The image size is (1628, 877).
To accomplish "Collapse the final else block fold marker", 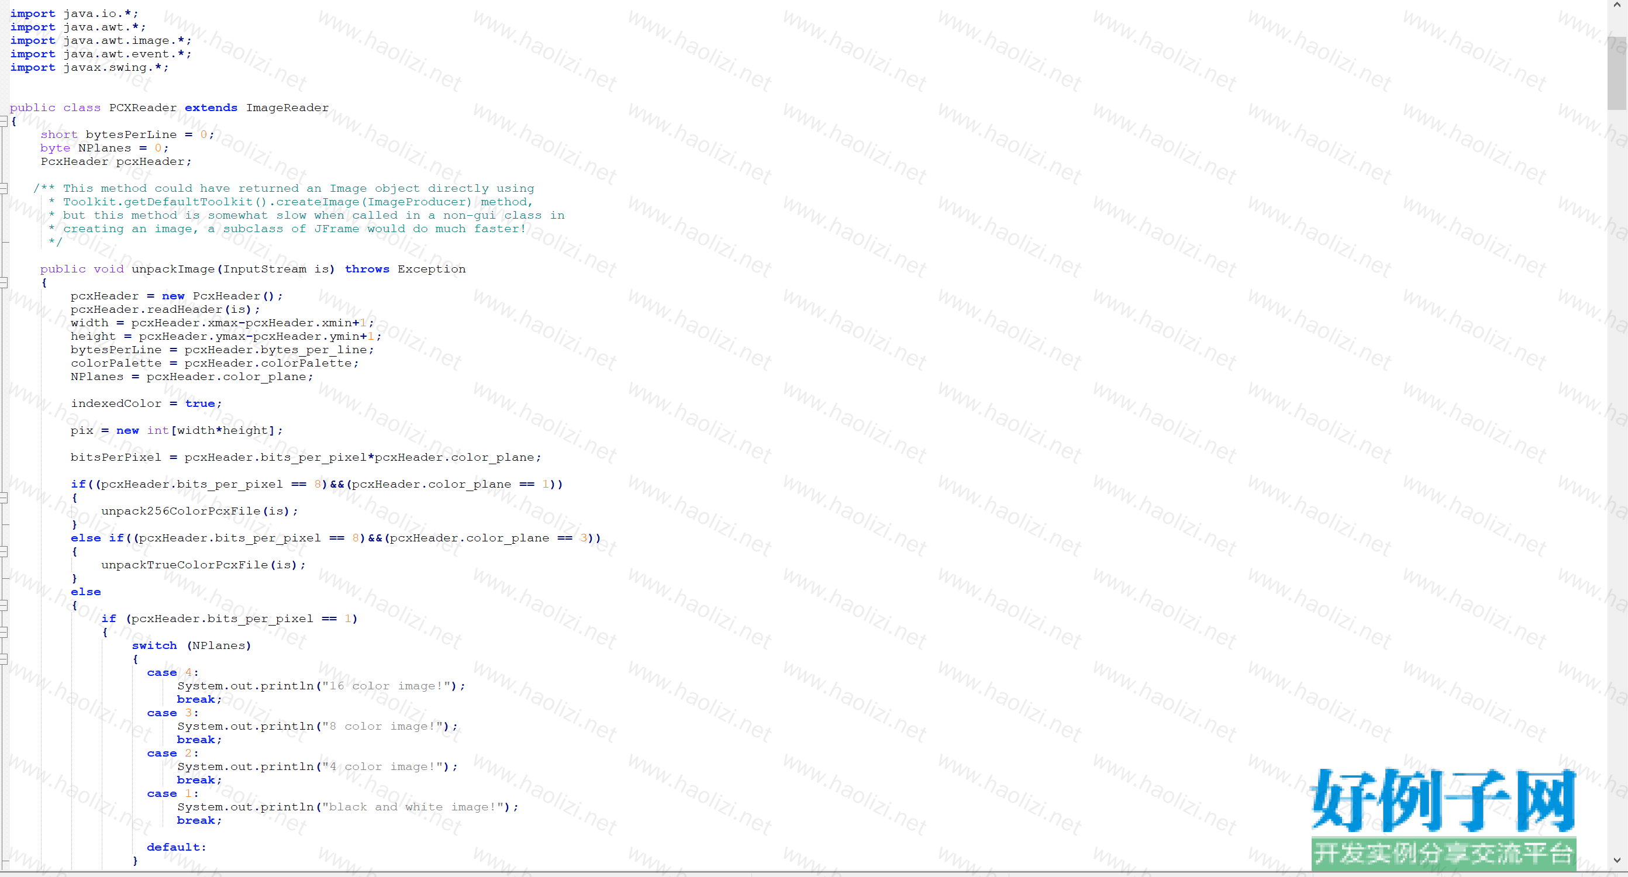I will [3, 605].
